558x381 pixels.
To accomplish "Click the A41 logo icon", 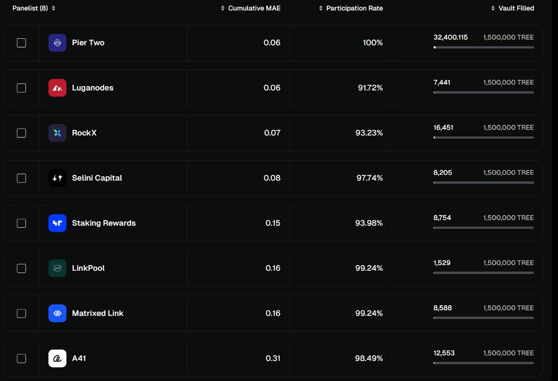I will click(x=57, y=358).
